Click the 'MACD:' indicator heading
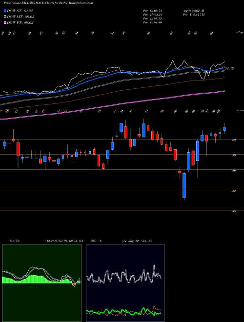244x322 pixels. (14, 241)
